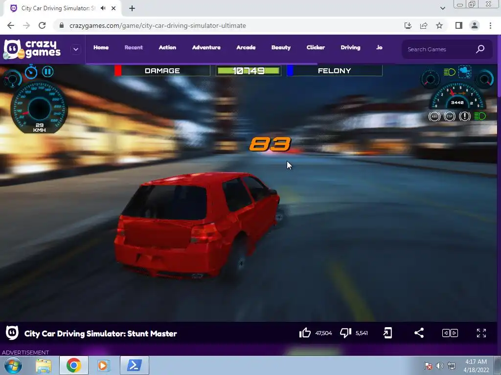
Task: View site info via padlock icon
Action: pyautogui.click(x=62, y=25)
